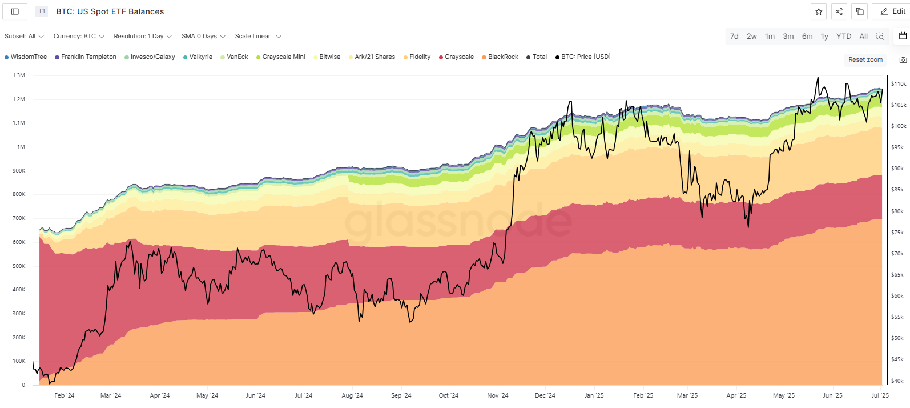Open the Scale Linear dropdown
The image size is (910, 408).
point(258,37)
